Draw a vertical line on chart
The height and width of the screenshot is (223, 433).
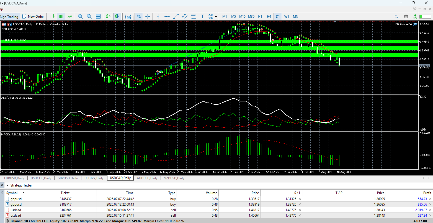(158, 17)
